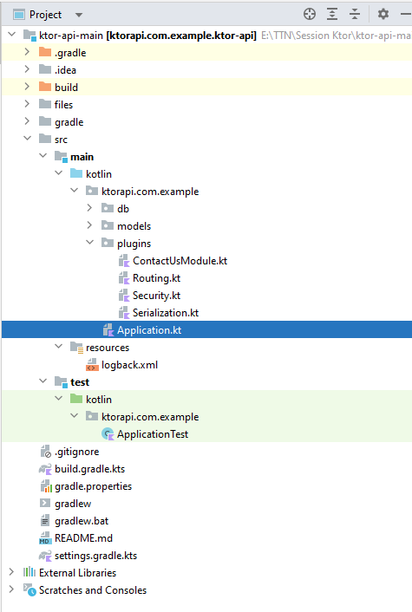412x612 pixels.
Task: Click the logback.xml file icon
Action: [92, 365]
